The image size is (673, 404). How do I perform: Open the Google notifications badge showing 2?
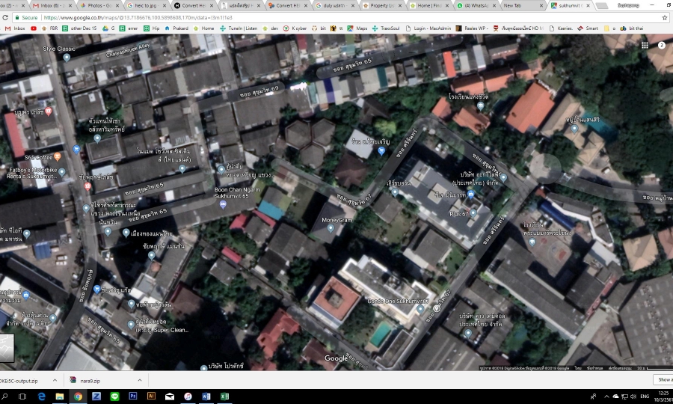[662, 45]
